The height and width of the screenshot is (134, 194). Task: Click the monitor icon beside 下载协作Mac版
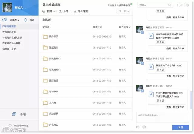point(10,126)
